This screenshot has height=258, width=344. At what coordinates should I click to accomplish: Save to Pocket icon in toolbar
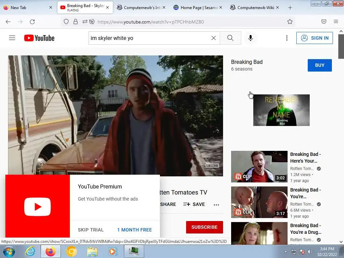(324, 21)
